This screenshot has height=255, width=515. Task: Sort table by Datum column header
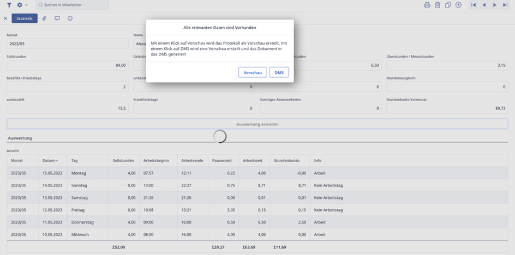50,160
